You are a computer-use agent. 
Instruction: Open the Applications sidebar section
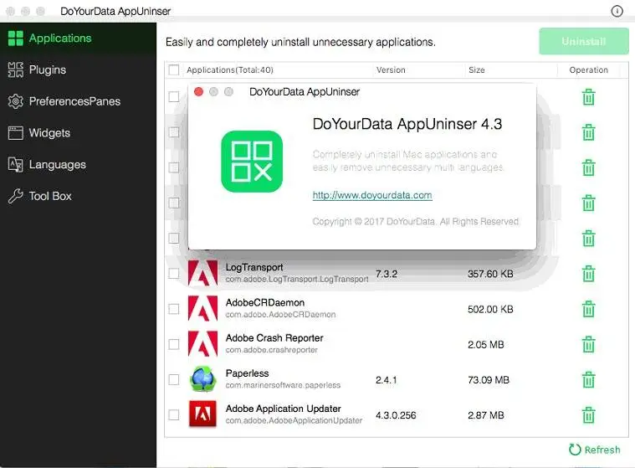(78, 38)
